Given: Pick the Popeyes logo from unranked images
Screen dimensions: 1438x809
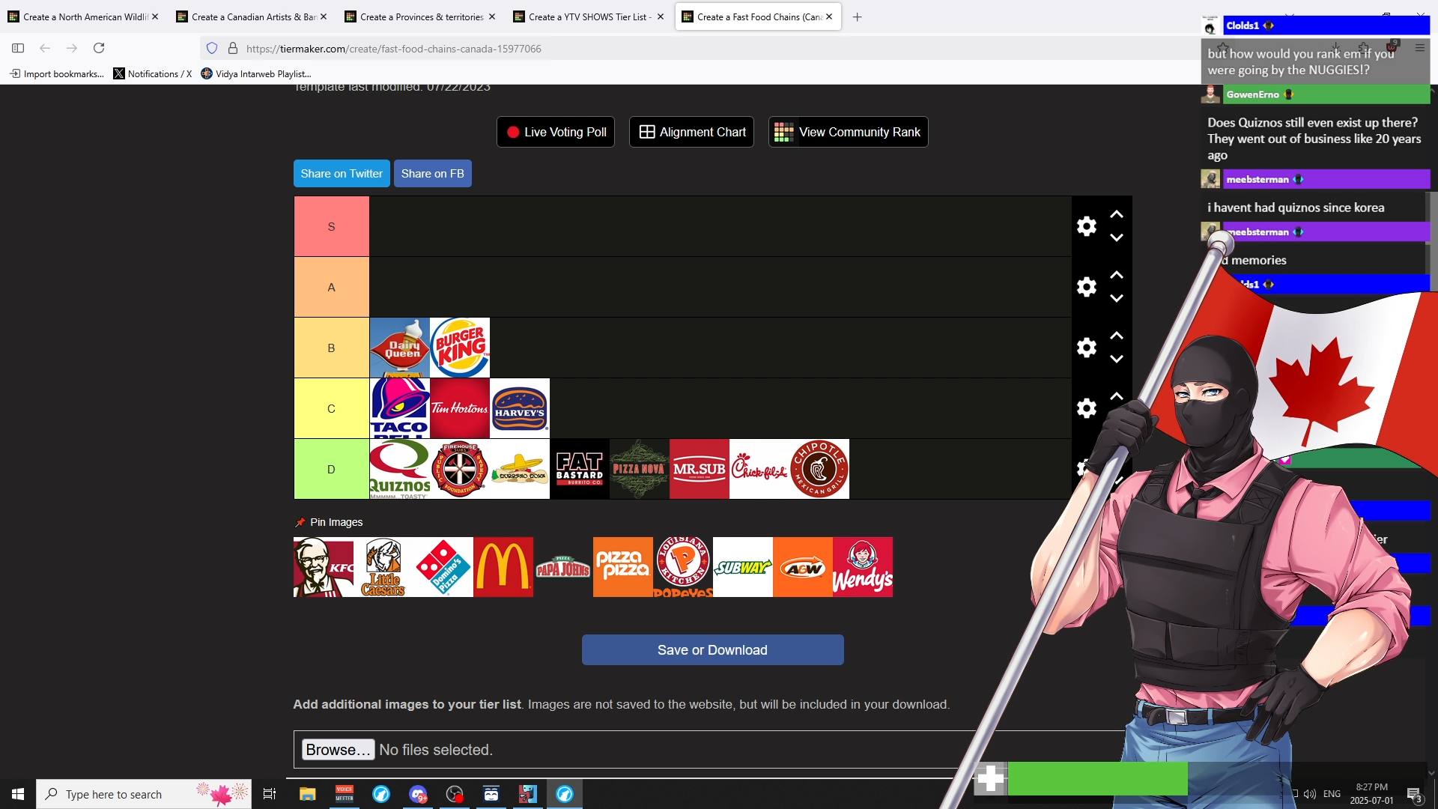Looking at the screenshot, I should pyautogui.click(x=683, y=567).
